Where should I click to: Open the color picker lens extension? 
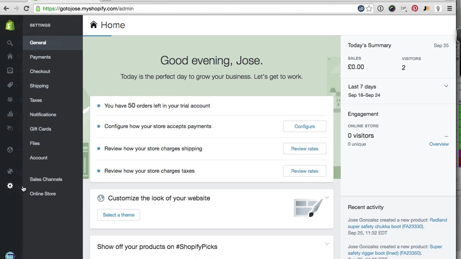coord(392,9)
